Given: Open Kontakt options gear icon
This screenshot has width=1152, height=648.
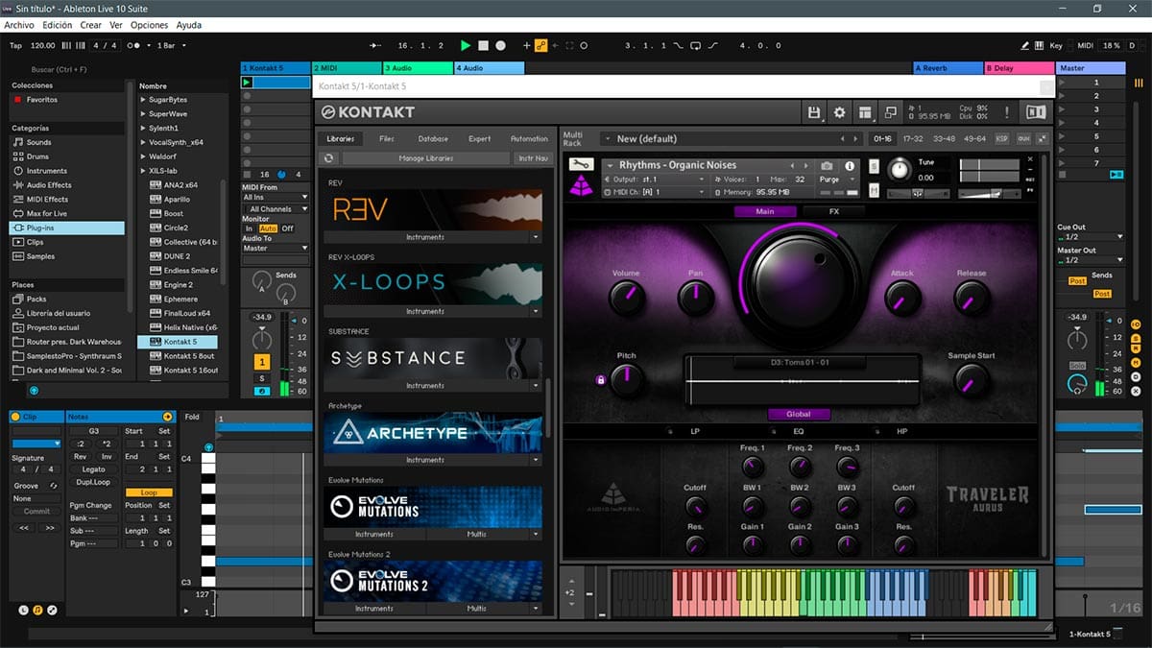Looking at the screenshot, I should click(x=840, y=112).
